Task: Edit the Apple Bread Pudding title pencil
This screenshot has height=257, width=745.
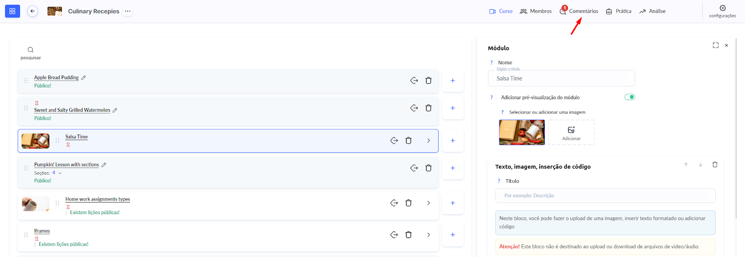Action: [83, 78]
